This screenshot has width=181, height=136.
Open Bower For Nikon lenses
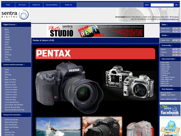point(10,80)
